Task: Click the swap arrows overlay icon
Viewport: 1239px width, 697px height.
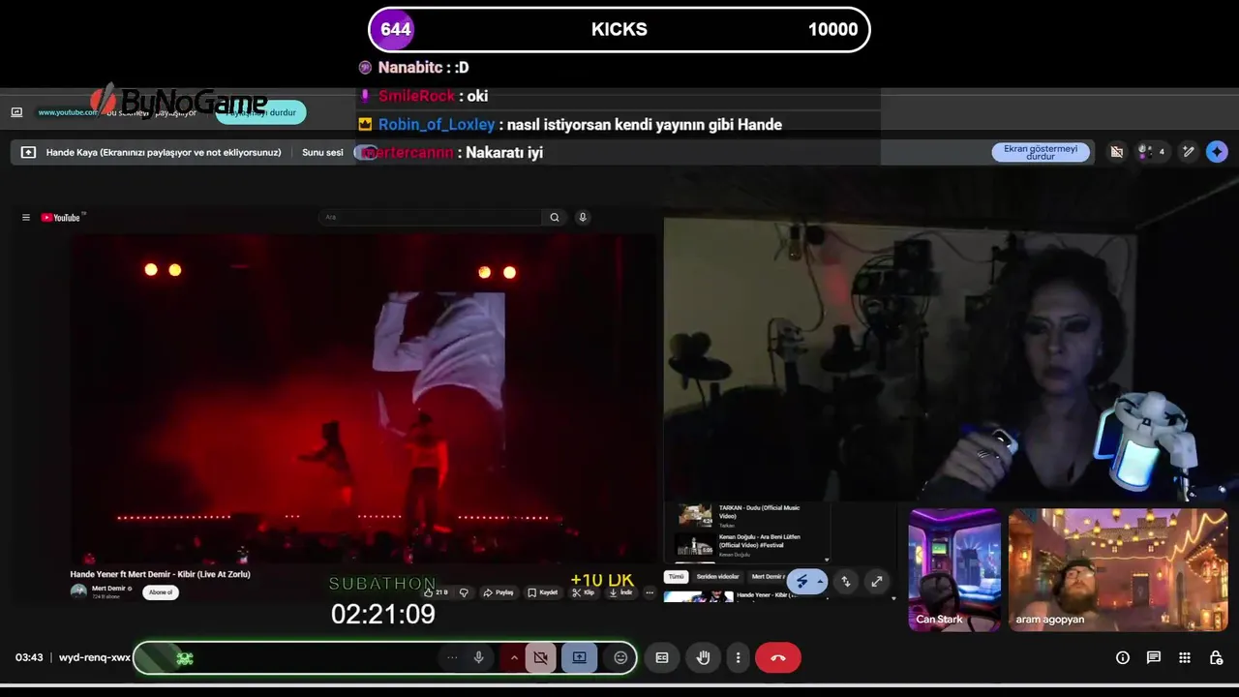Action: (846, 581)
